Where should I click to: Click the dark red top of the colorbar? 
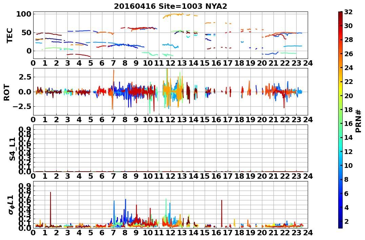tap(340, 14)
